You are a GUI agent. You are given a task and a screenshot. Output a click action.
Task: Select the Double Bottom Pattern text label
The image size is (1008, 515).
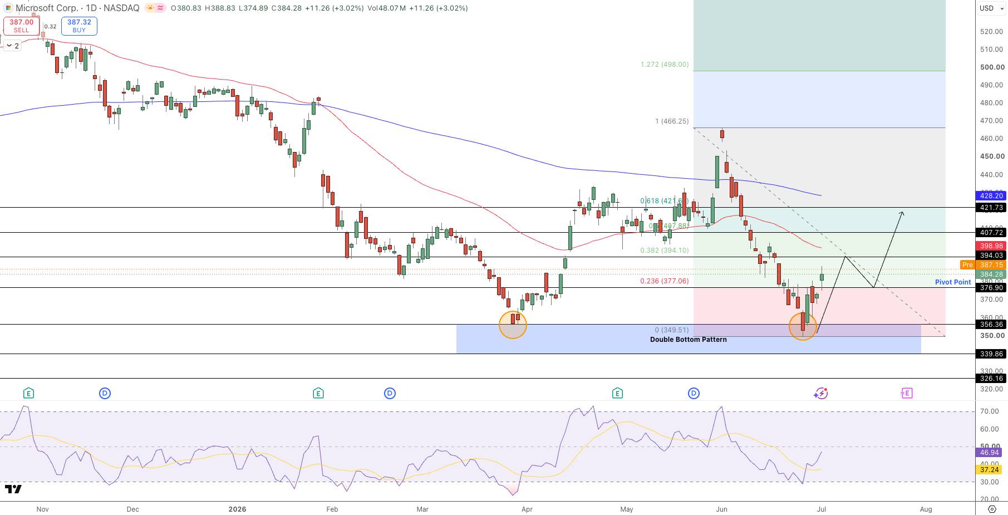point(689,340)
